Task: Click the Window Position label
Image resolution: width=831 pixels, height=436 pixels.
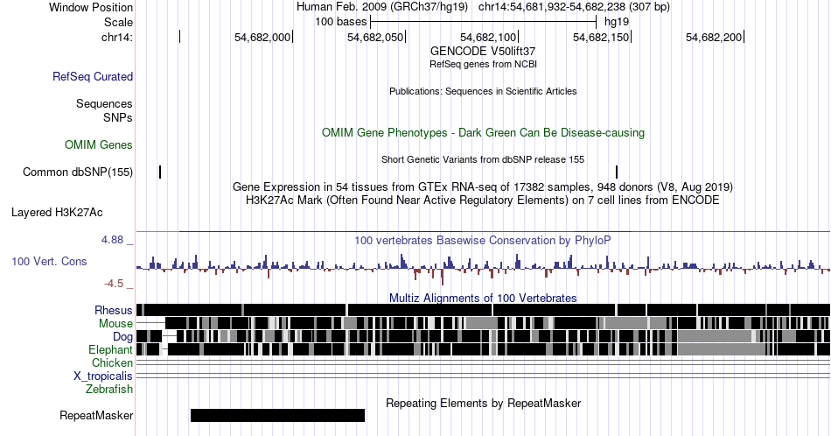Action: click(x=91, y=7)
